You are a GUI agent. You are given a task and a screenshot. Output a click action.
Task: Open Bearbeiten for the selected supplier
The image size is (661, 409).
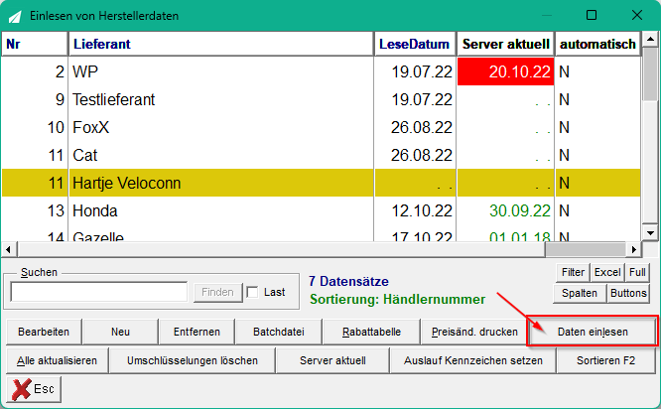pos(44,332)
